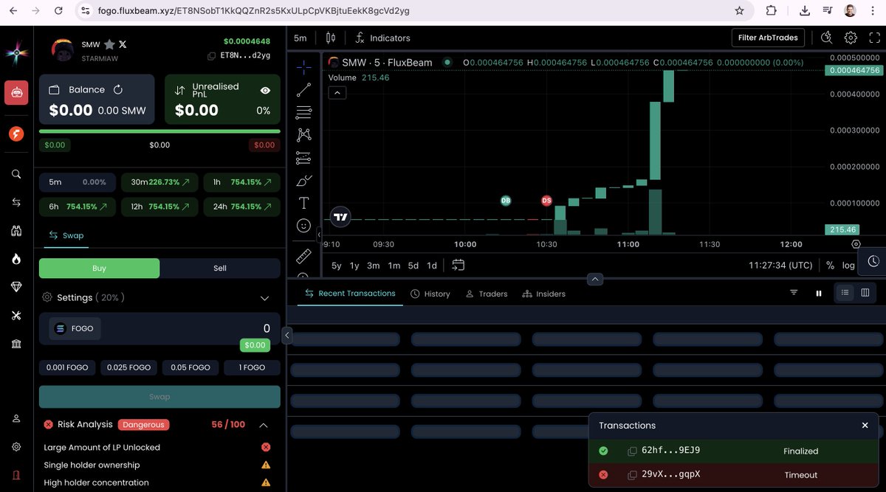The height and width of the screenshot is (492, 886).
Task: Close the Transactions popup
Action: pyautogui.click(x=865, y=426)
